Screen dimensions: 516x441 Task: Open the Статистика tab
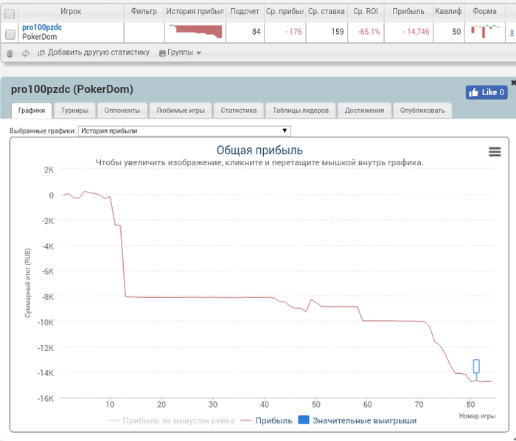point(239,111)
